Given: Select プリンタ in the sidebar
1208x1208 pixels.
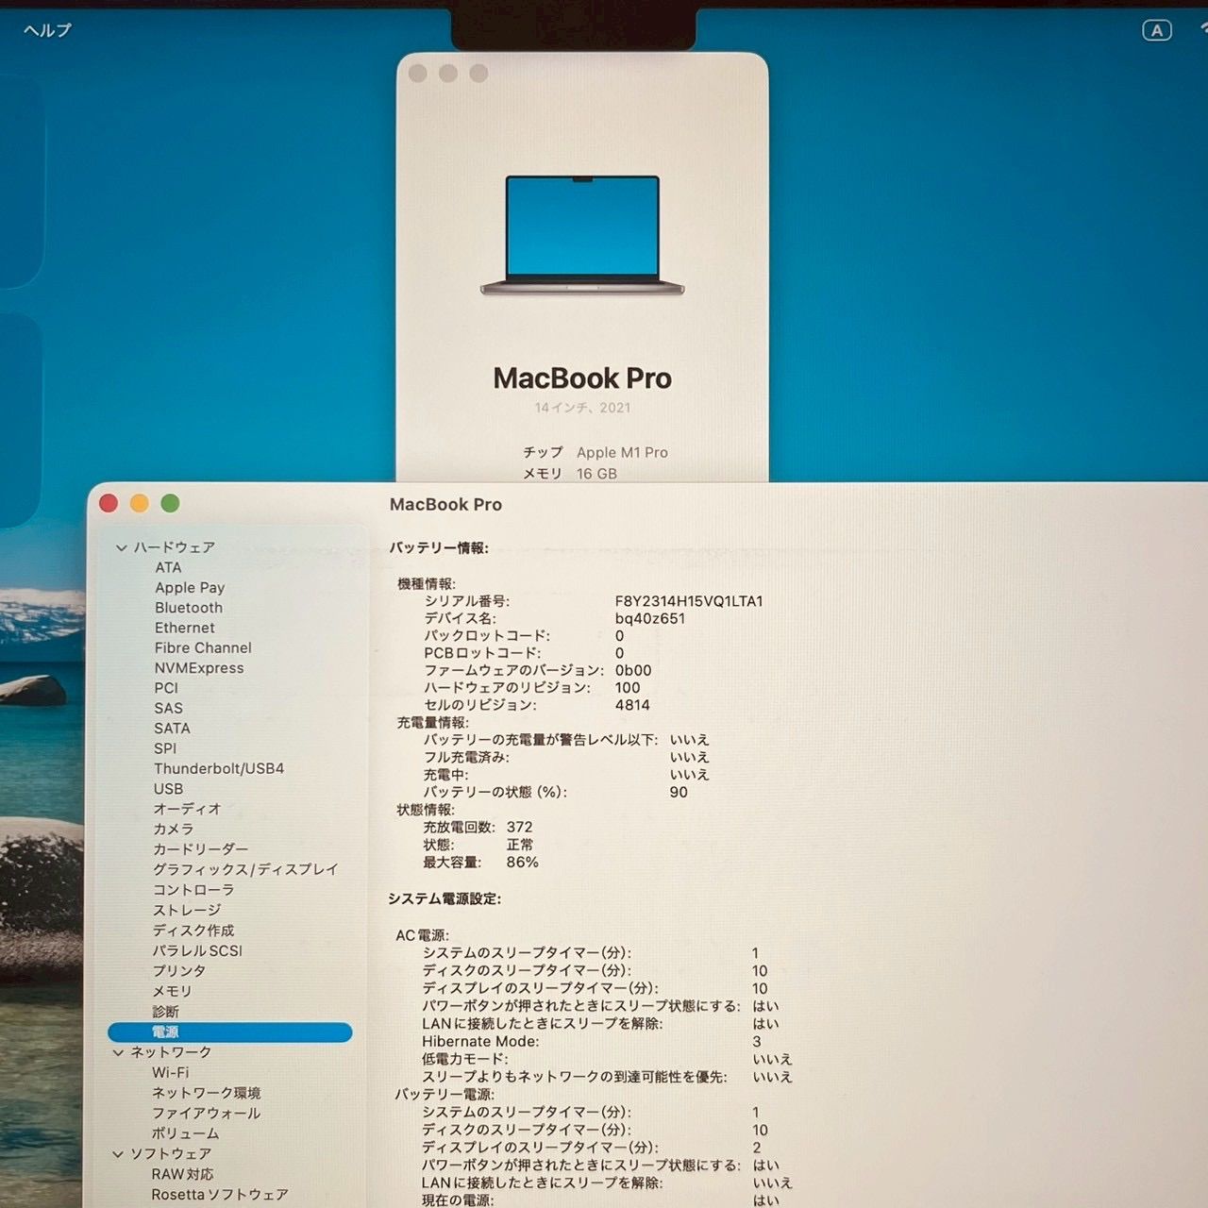Looking at the screenshot, I should click(179, 971).
